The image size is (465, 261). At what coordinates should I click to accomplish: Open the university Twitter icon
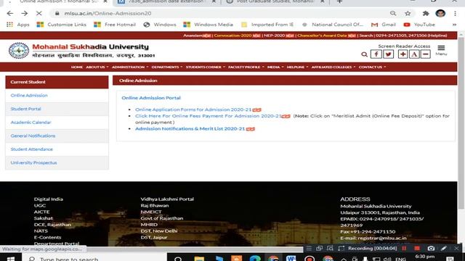tap(388, 54)
